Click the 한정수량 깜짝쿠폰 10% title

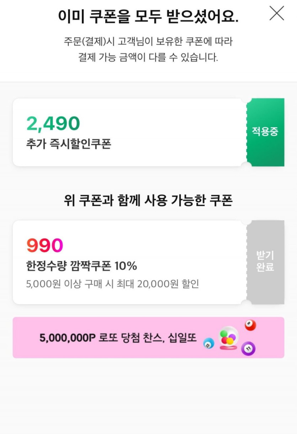(x=81, y=266)
